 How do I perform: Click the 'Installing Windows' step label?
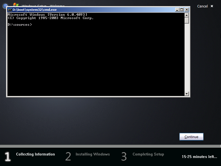(93, 154)
